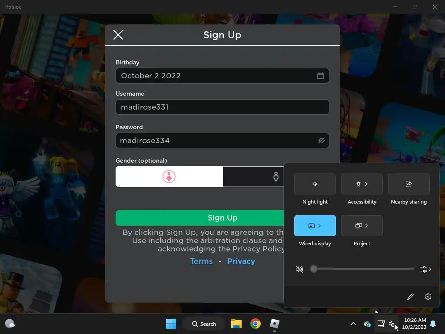
Task: Select the female gender option
Action: tap(169, 177)
